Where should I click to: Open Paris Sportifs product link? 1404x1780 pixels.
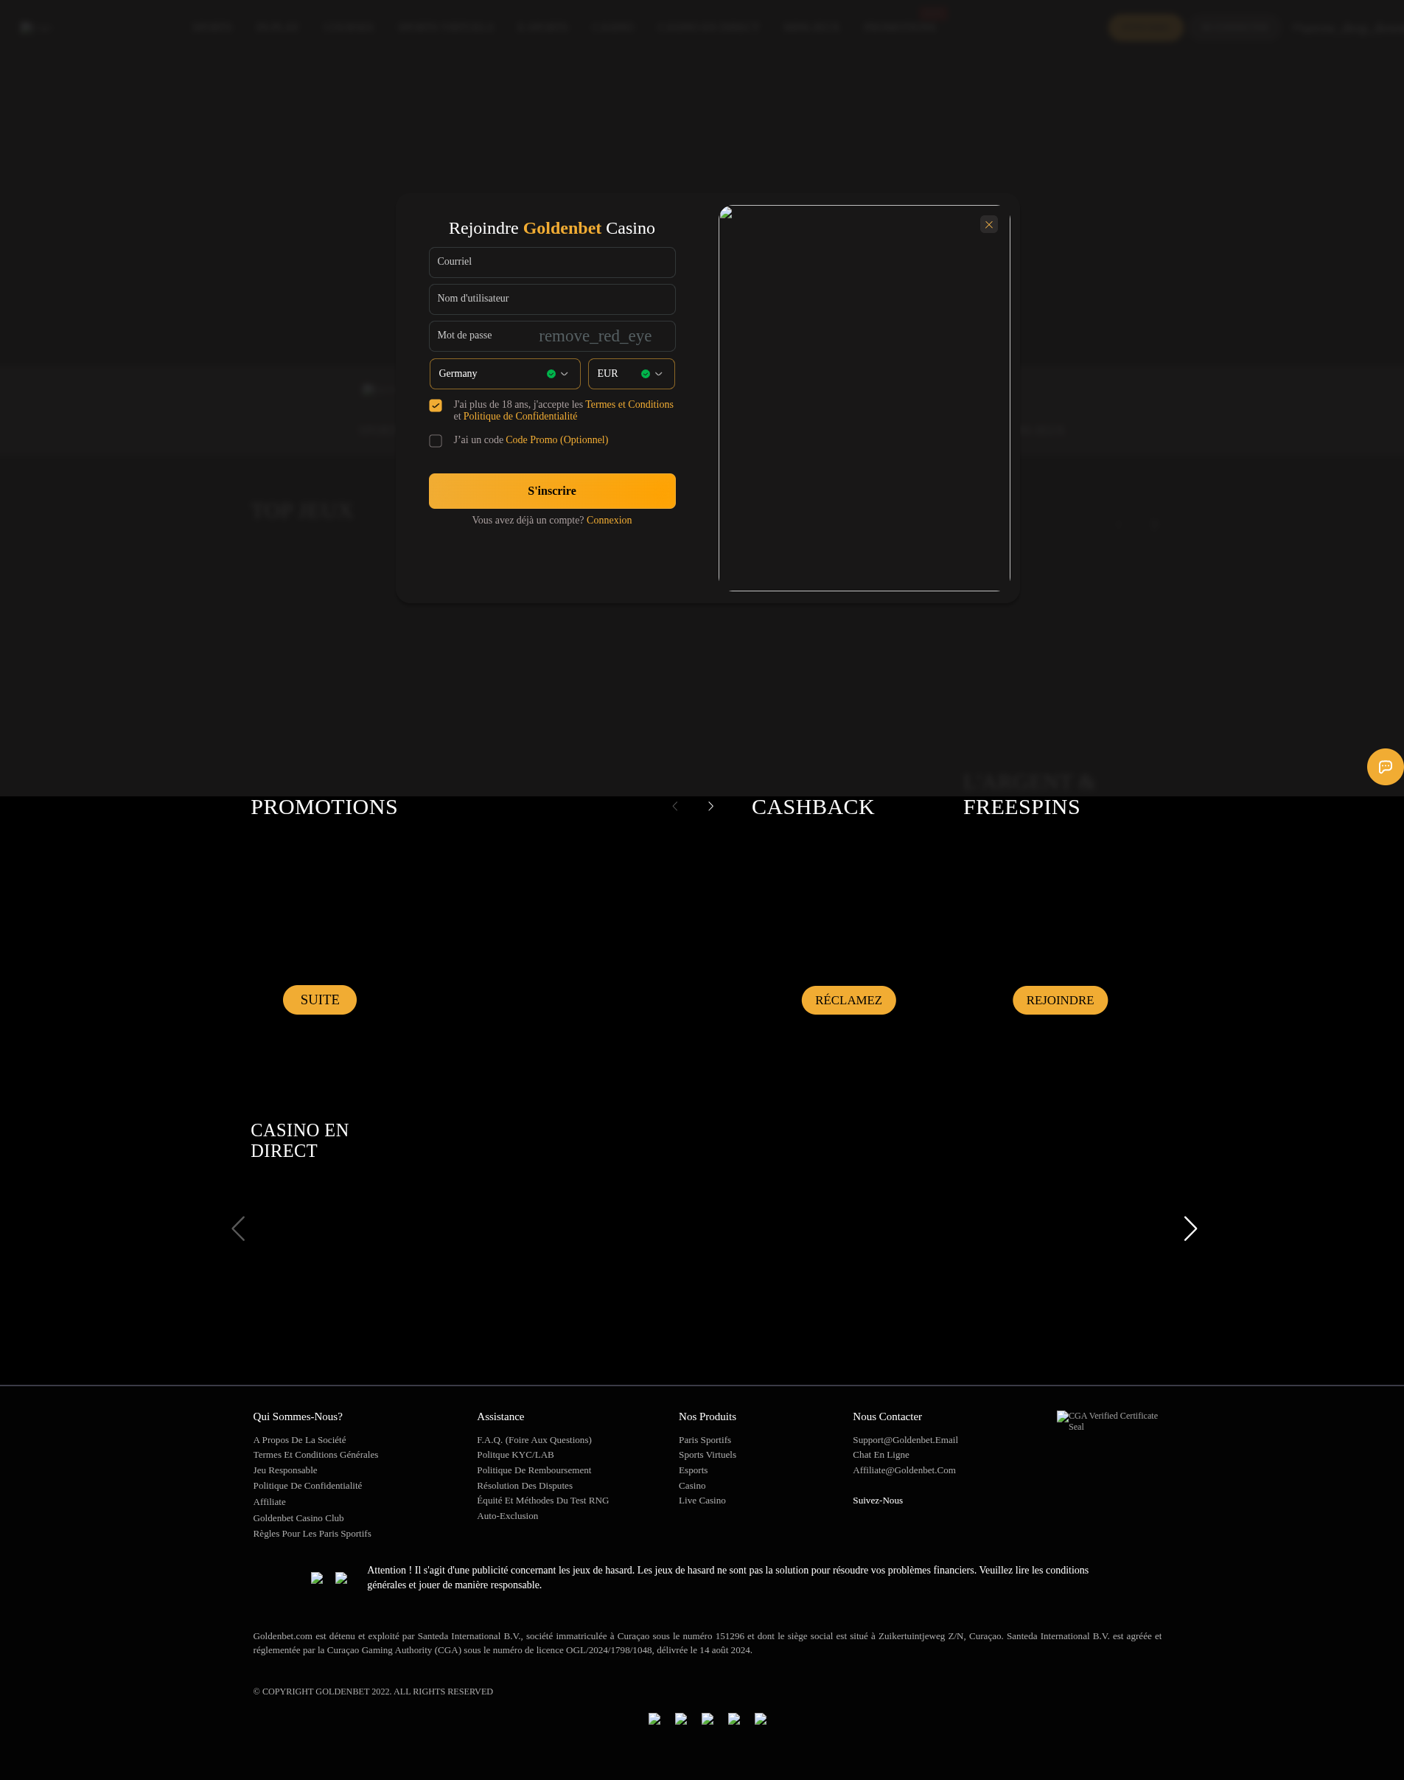pos(705,1439)
